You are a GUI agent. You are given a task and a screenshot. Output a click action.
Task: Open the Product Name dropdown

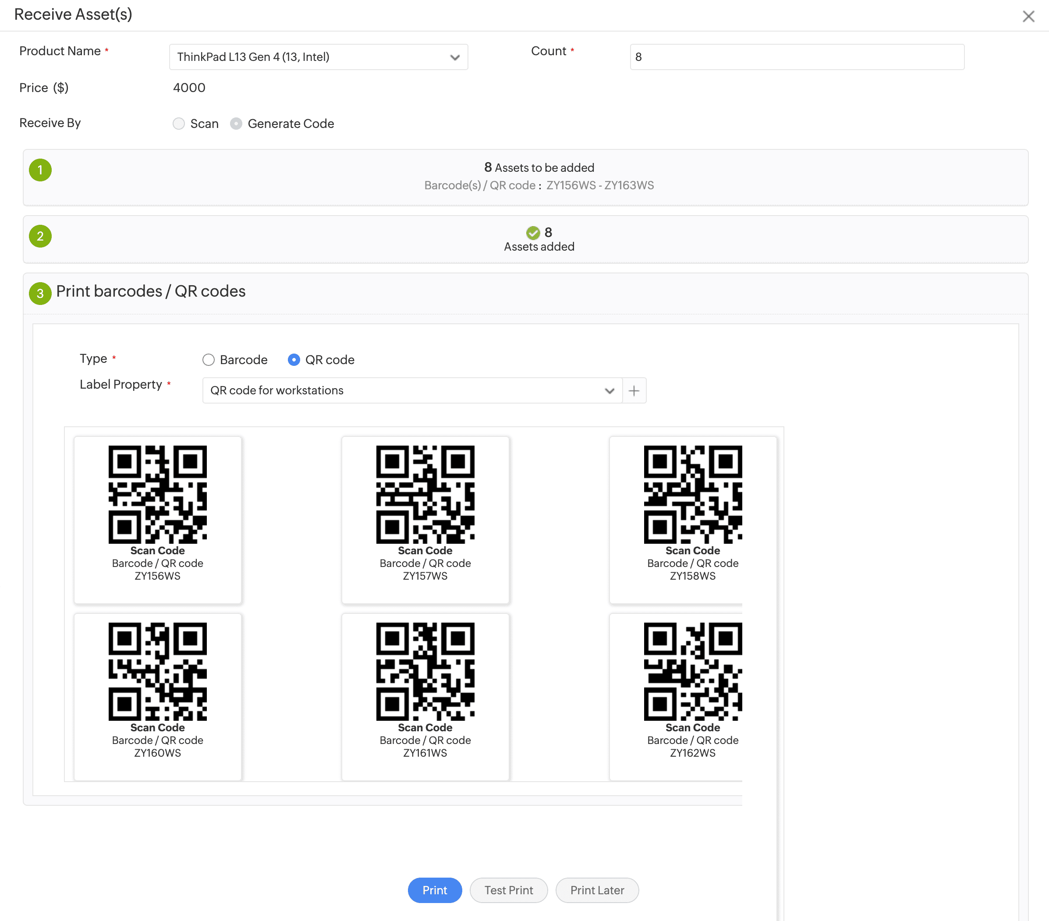[318, 57]
